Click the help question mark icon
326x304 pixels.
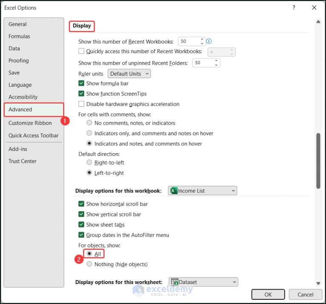point(294,8)
